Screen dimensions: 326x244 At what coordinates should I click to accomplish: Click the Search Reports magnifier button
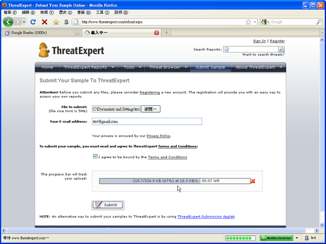[x=281, y=49]
